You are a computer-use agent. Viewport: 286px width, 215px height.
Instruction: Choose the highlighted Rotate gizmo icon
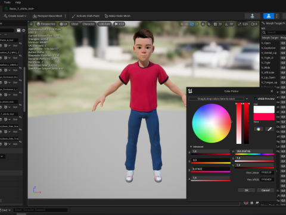[192, 24]
